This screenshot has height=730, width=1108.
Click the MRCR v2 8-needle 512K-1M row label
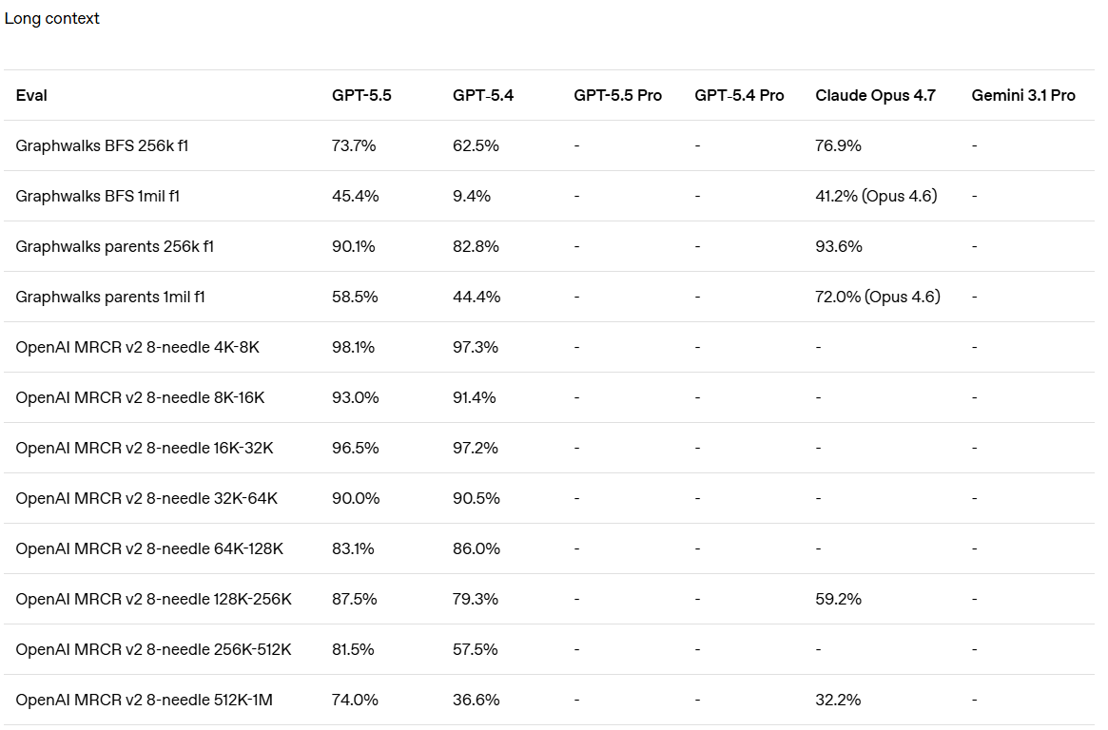pyautogui.click(x=145, y=700)
